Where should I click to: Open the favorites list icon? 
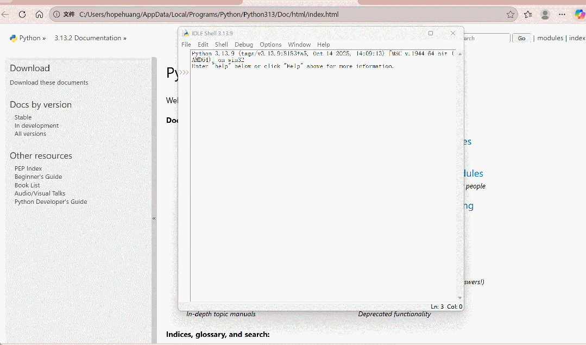[528, 15]
